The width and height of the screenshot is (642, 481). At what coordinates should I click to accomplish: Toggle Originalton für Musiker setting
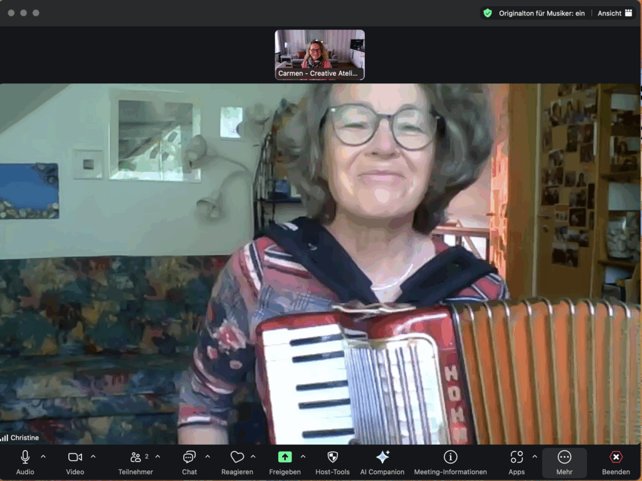(542, 13)
